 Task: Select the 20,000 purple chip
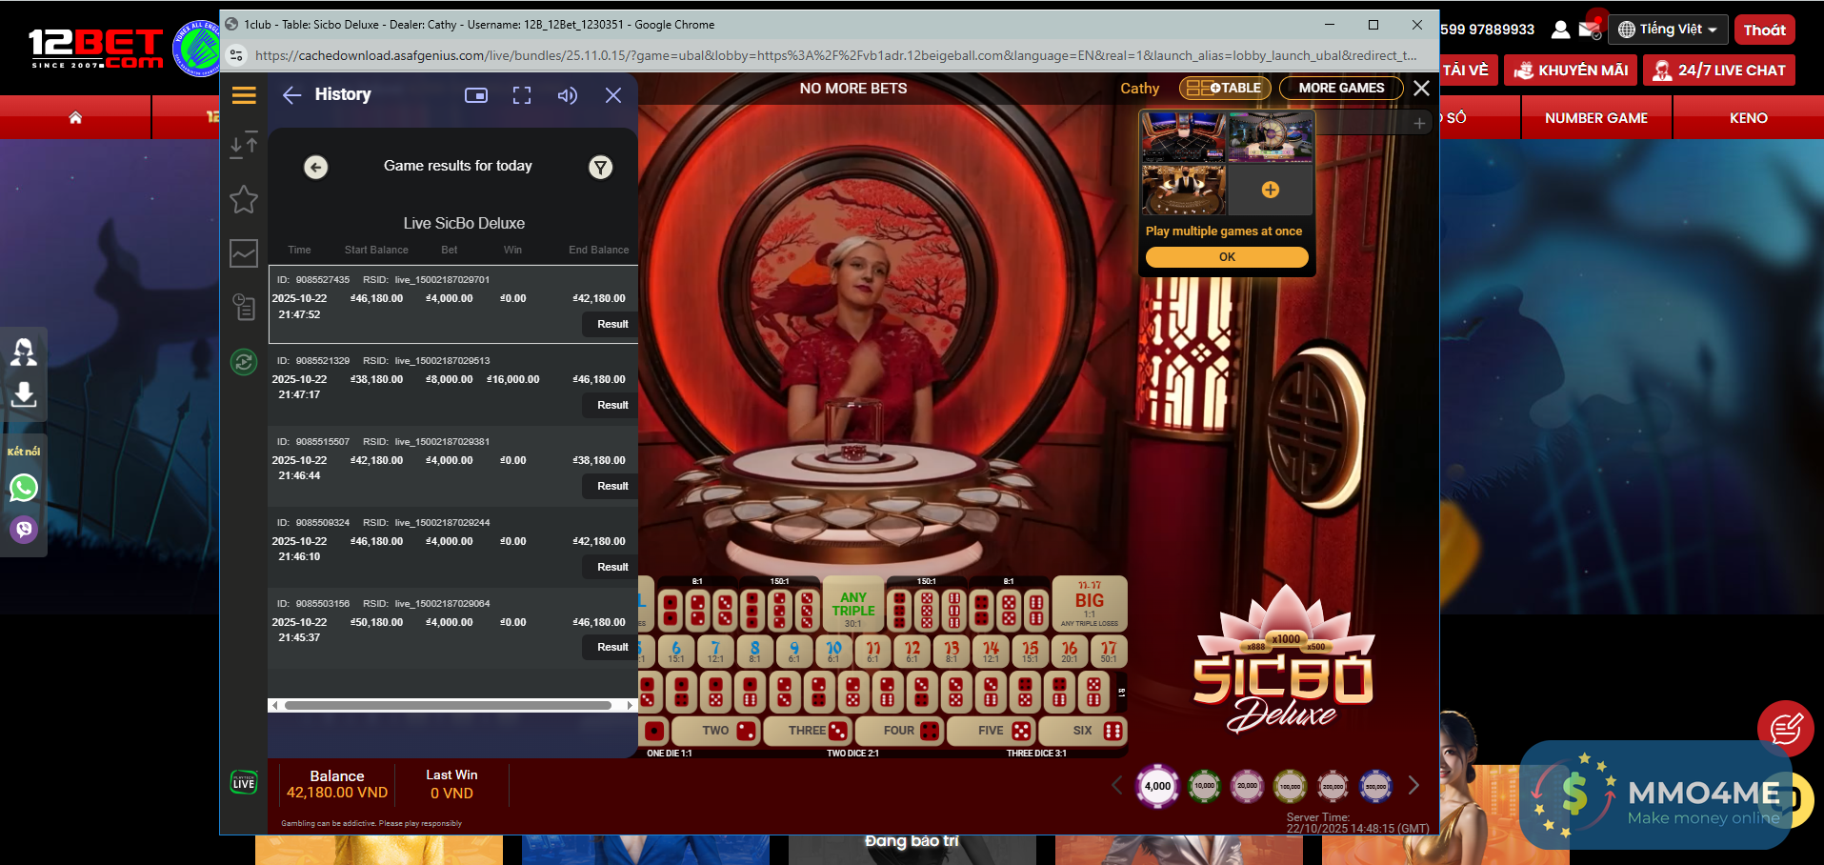coord(1248,786)
